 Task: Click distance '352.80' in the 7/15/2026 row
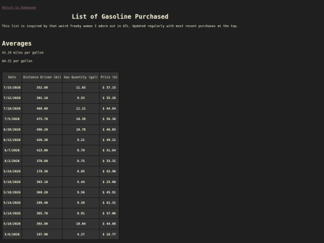point(42,88)
